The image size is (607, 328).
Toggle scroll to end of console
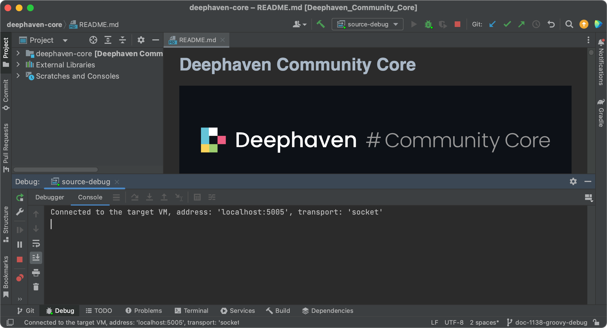coord(36,258)
